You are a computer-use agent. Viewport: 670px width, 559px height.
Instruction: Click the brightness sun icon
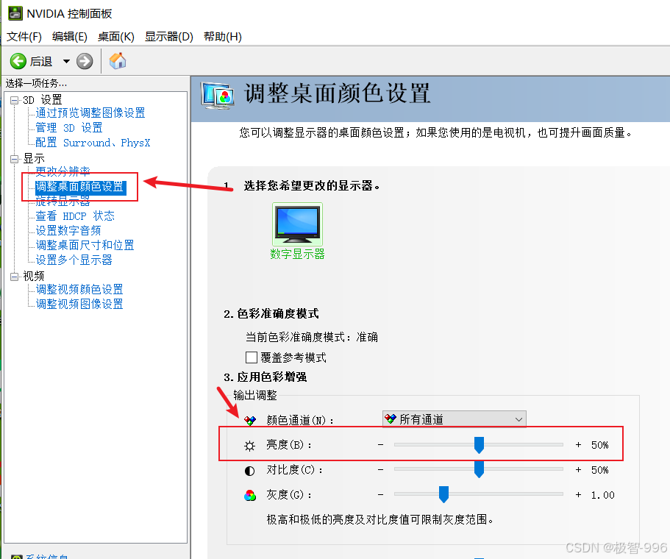point(249,446)
